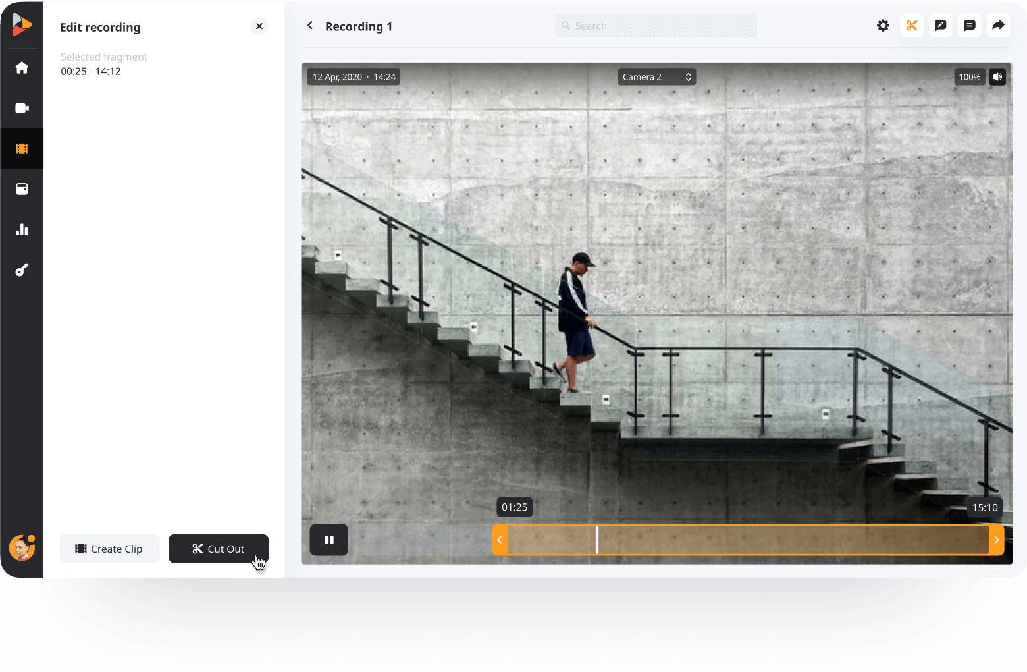Toggle the scissors edit tool
This screenshot has width=1027, height=672.
click(x=912, y=26)
